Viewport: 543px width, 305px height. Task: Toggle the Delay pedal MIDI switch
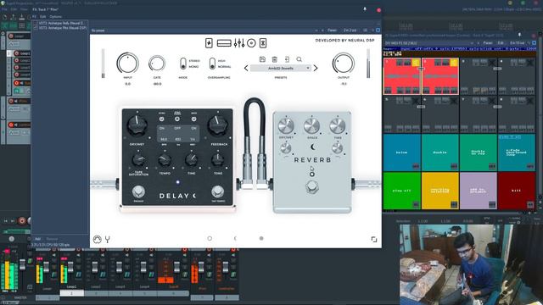(x=194, y=119)
